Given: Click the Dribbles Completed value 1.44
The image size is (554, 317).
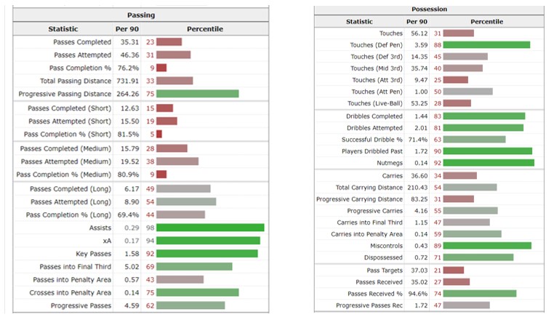Looking at the screenshot, I should (421, 116).
